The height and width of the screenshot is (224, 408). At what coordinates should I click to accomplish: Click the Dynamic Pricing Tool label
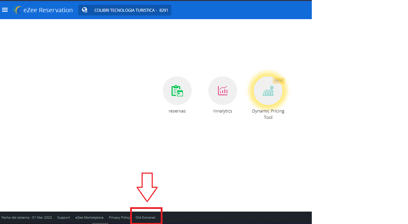(x=268, y=114)
